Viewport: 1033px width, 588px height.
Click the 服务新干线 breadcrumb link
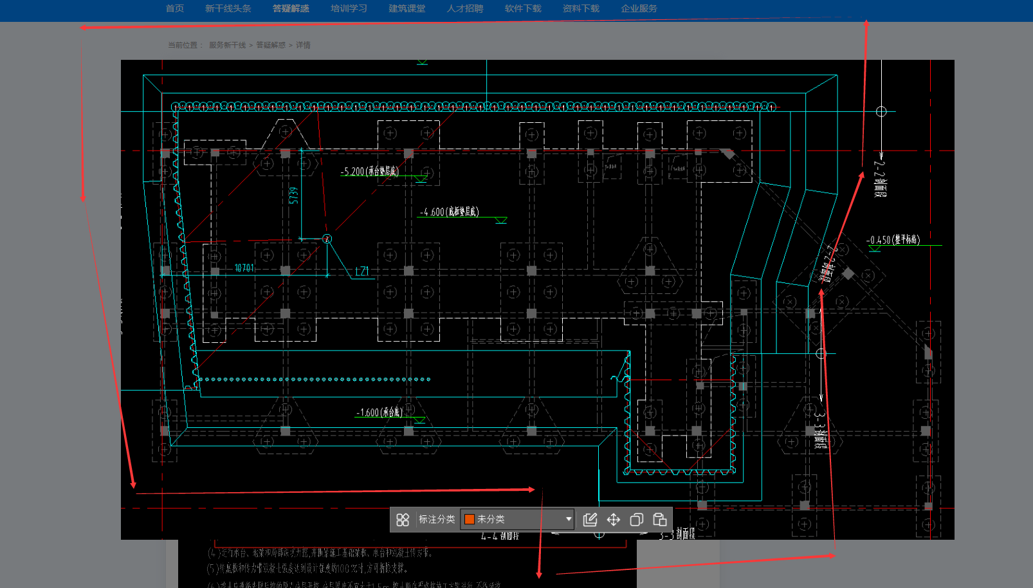tap(227, 45)
